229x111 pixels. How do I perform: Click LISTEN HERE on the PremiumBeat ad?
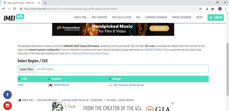(159, 28)
